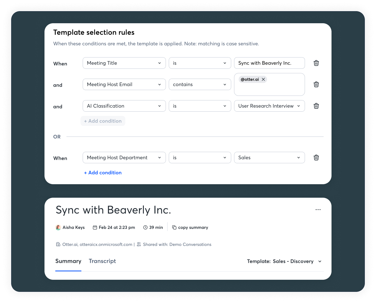376x303 pixels.
Task: Switch to the Transcript tab
Action: click(x=102, y=261)
